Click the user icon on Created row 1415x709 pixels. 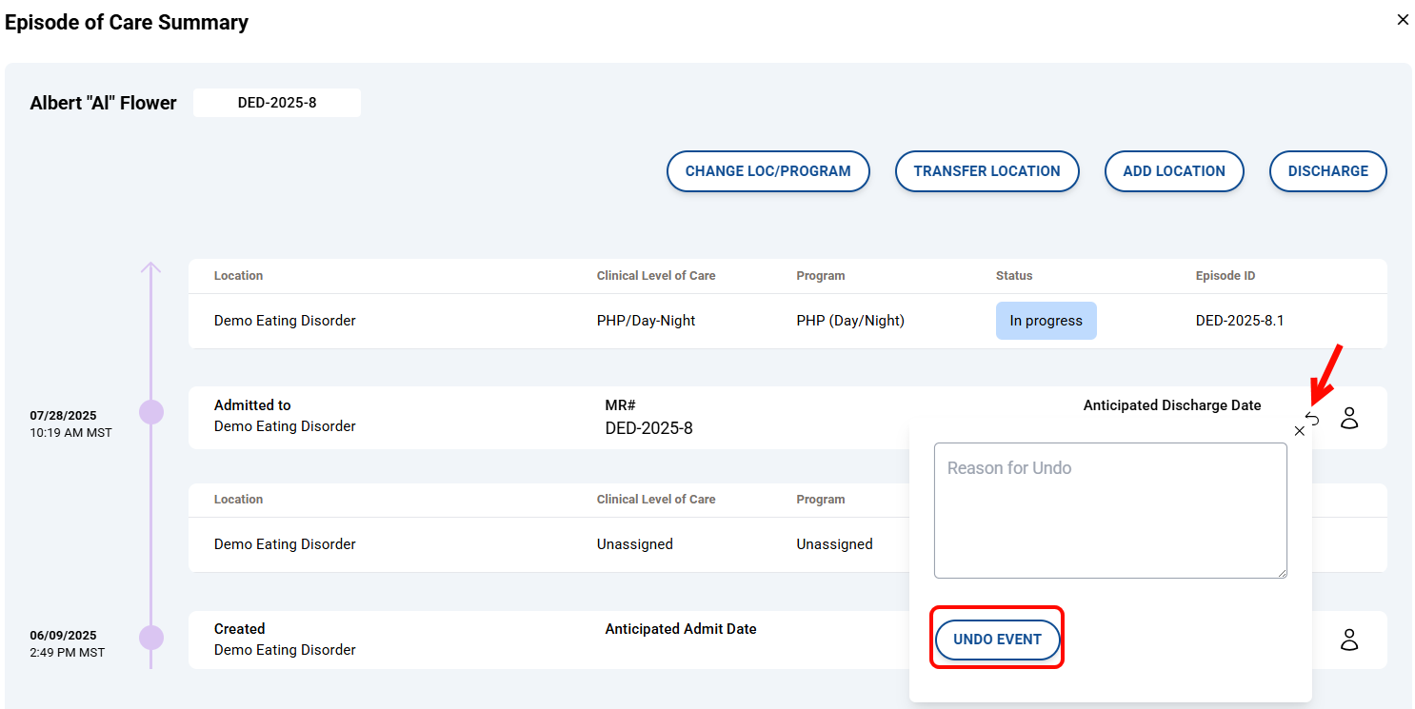point(1349,640)
